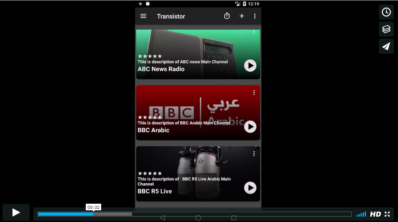Click the battery status icon
This screenshot has width=398, height=222.
pyautogui.click(x=244, y=4)
